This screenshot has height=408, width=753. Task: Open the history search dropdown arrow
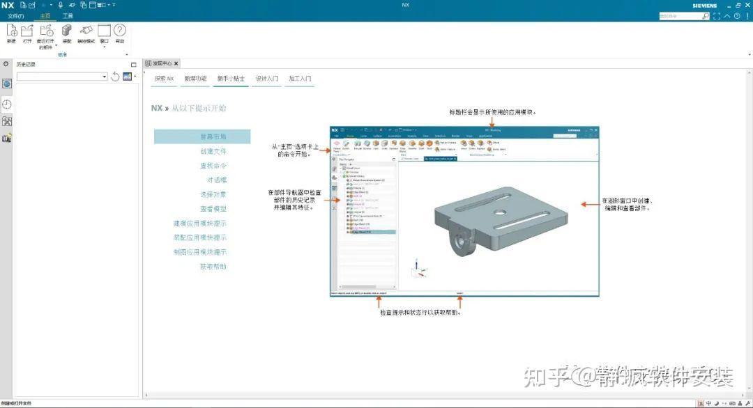[105, 77]
